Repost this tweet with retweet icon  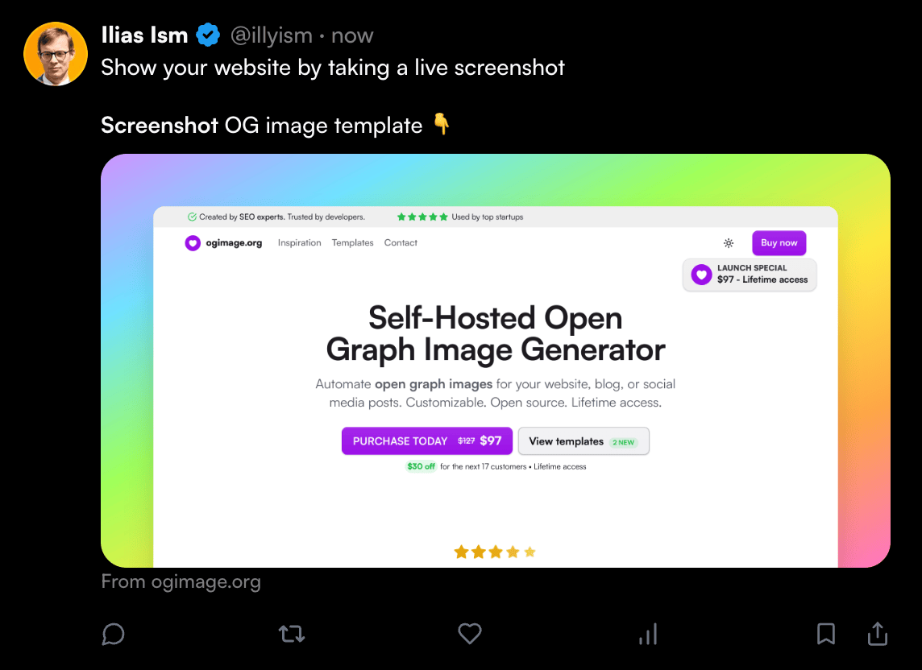[292, 635]
